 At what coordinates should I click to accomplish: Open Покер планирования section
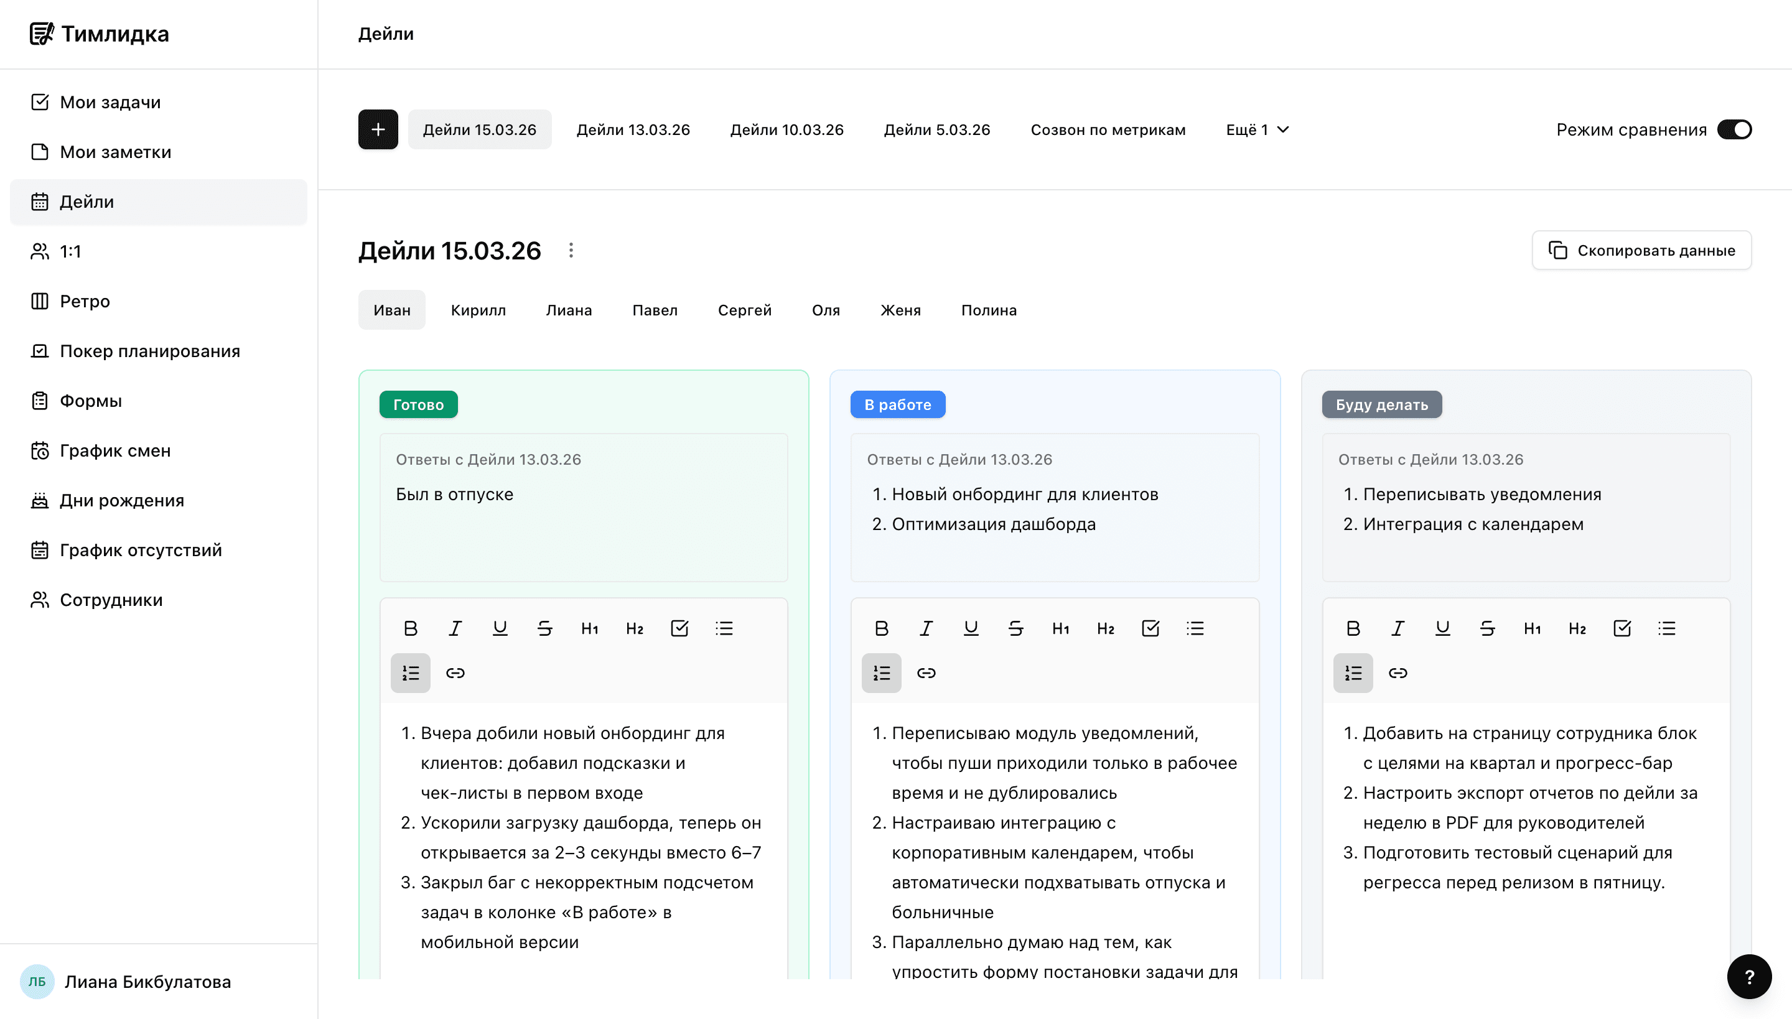158,351
